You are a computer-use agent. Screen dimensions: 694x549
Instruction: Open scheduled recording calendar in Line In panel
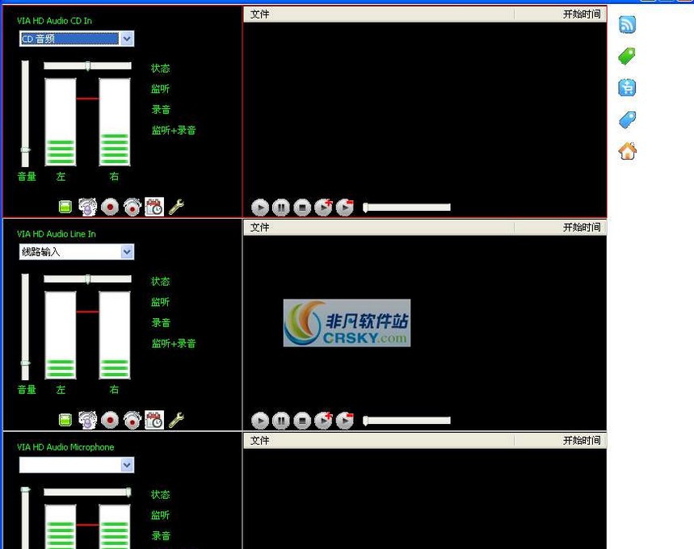[154, 420]
